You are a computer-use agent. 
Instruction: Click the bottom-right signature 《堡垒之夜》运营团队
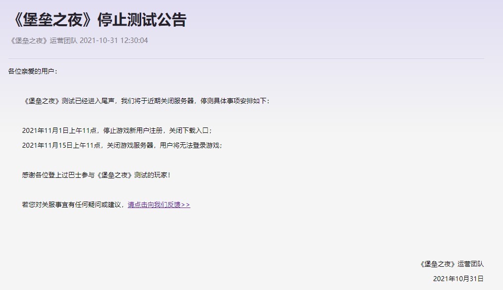pos(451,264)
